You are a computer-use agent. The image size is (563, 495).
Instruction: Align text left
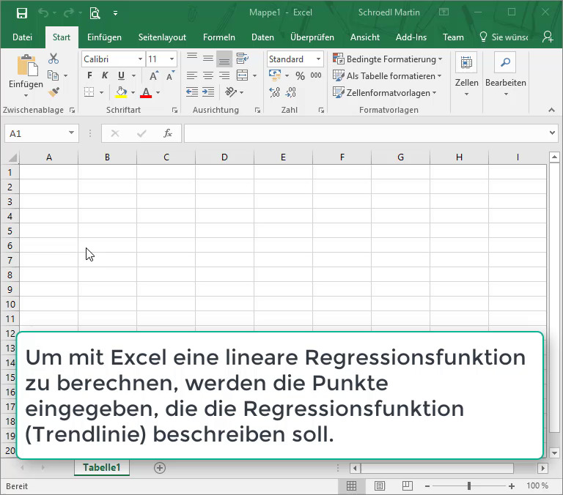tap(192, 75)
